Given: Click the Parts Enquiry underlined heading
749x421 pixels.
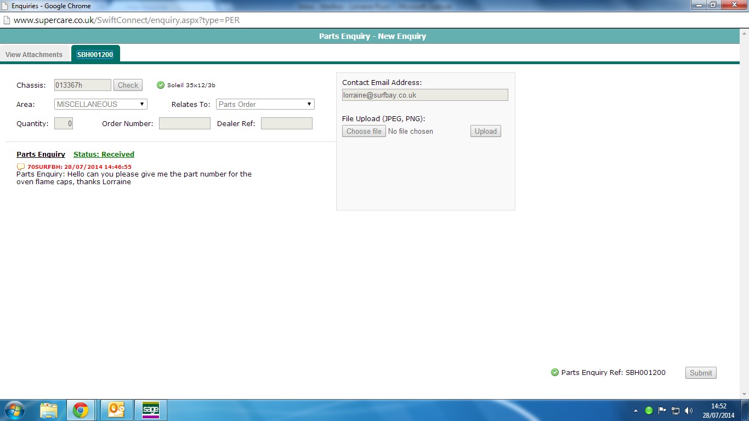Looking at the screenshot, I should pyautogui.click(x=41, y=155).
